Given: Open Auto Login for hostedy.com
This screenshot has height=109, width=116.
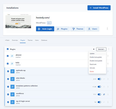Looking at the screenshot, I should pyautogui.click(x=45, y=29).
